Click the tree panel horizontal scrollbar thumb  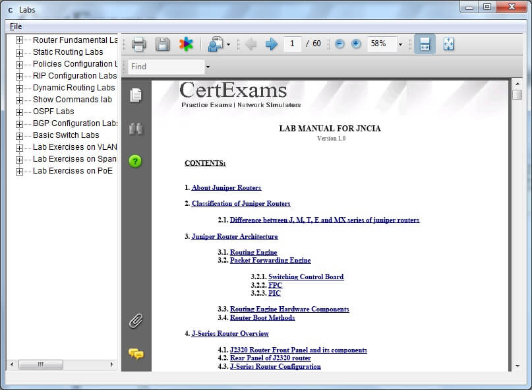tap(41, 364)
